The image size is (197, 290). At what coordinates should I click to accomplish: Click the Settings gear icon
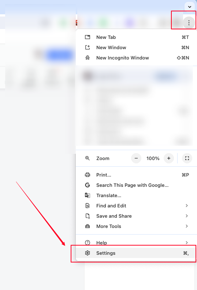[88, 253]
